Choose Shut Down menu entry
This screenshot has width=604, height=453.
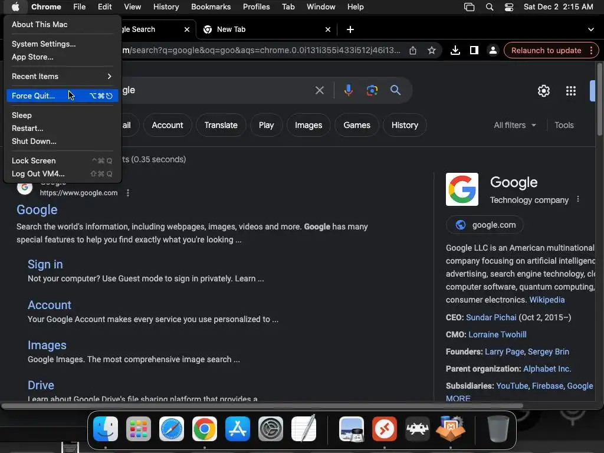tap(62, 141)
